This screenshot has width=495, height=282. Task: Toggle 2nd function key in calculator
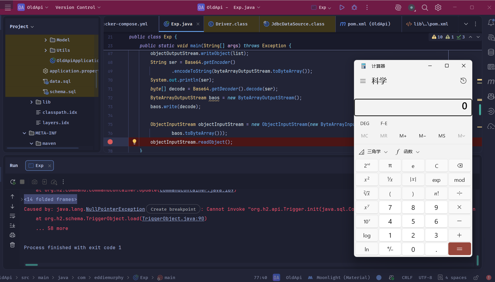pyautogui.click(x=367, y=166)
